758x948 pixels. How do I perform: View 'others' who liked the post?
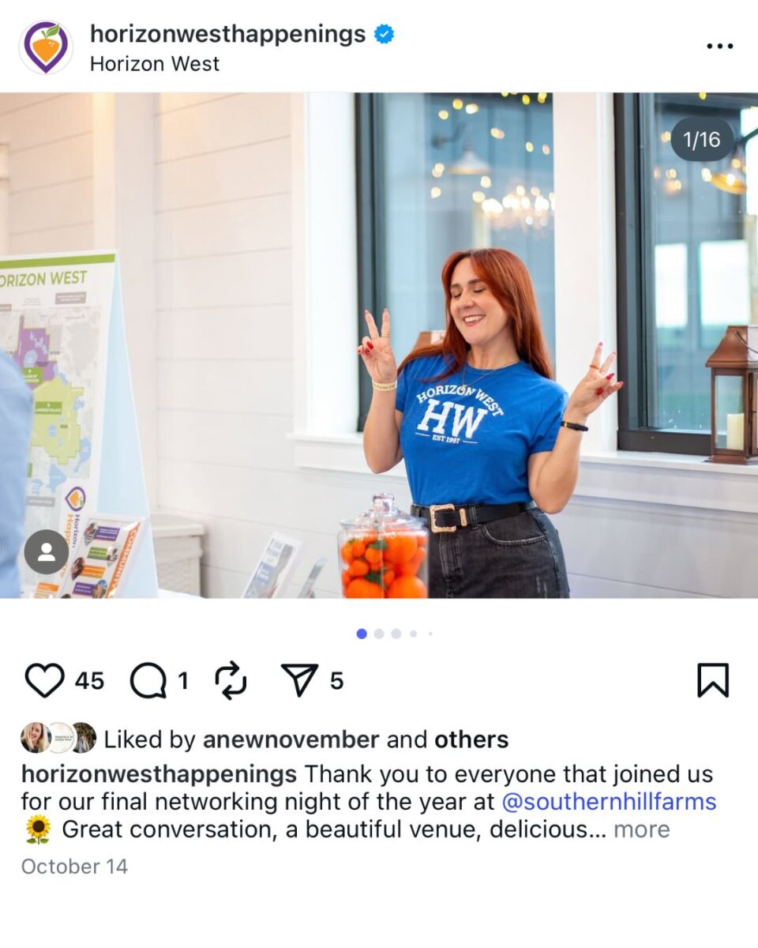[x=471, y=739]
